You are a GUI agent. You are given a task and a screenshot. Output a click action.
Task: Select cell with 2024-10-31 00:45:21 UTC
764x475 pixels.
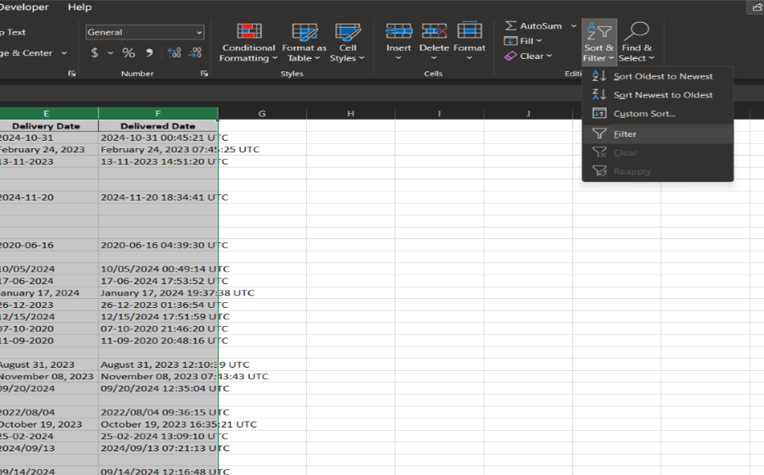point(158,138)
